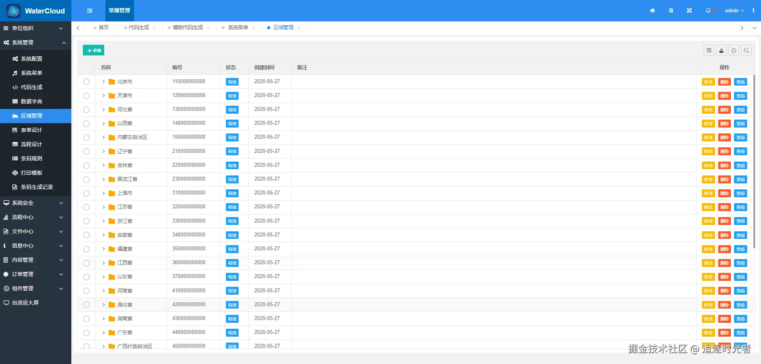This screenshot has height=364, width=761.
Task: Click 修改 for 安徽省 row
Action: click(708, 235)
